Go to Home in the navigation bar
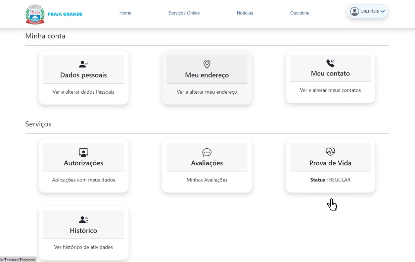415x262 pixels. [125, 13]
